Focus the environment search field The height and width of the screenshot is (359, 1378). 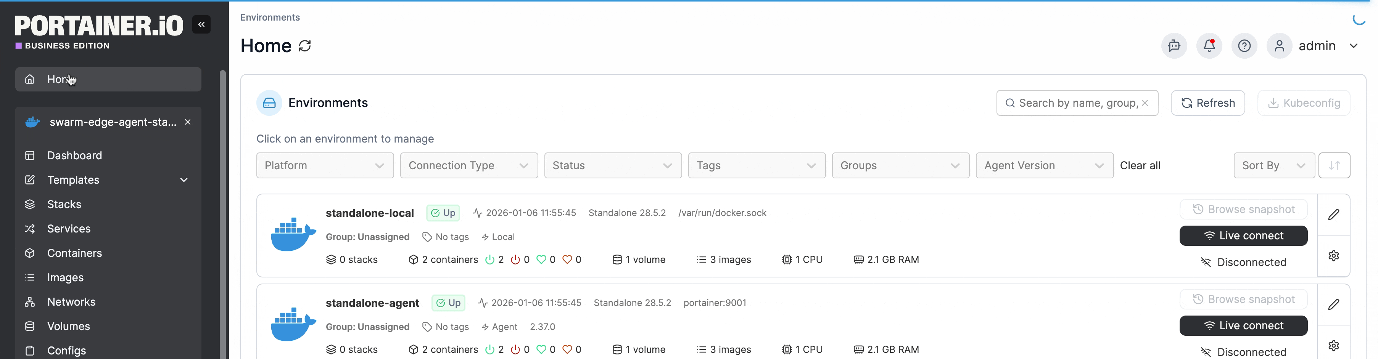click(1077, 103)
